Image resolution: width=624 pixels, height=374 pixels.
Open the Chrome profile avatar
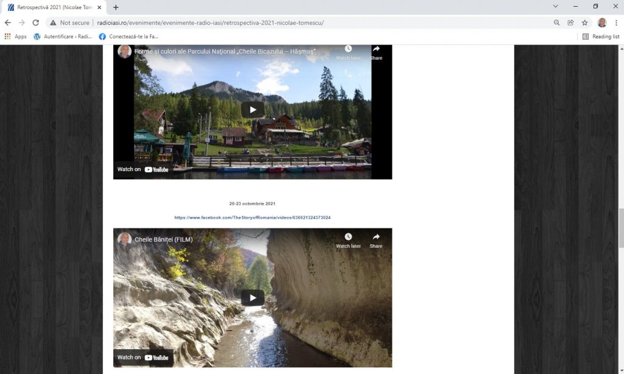(601, 23)
